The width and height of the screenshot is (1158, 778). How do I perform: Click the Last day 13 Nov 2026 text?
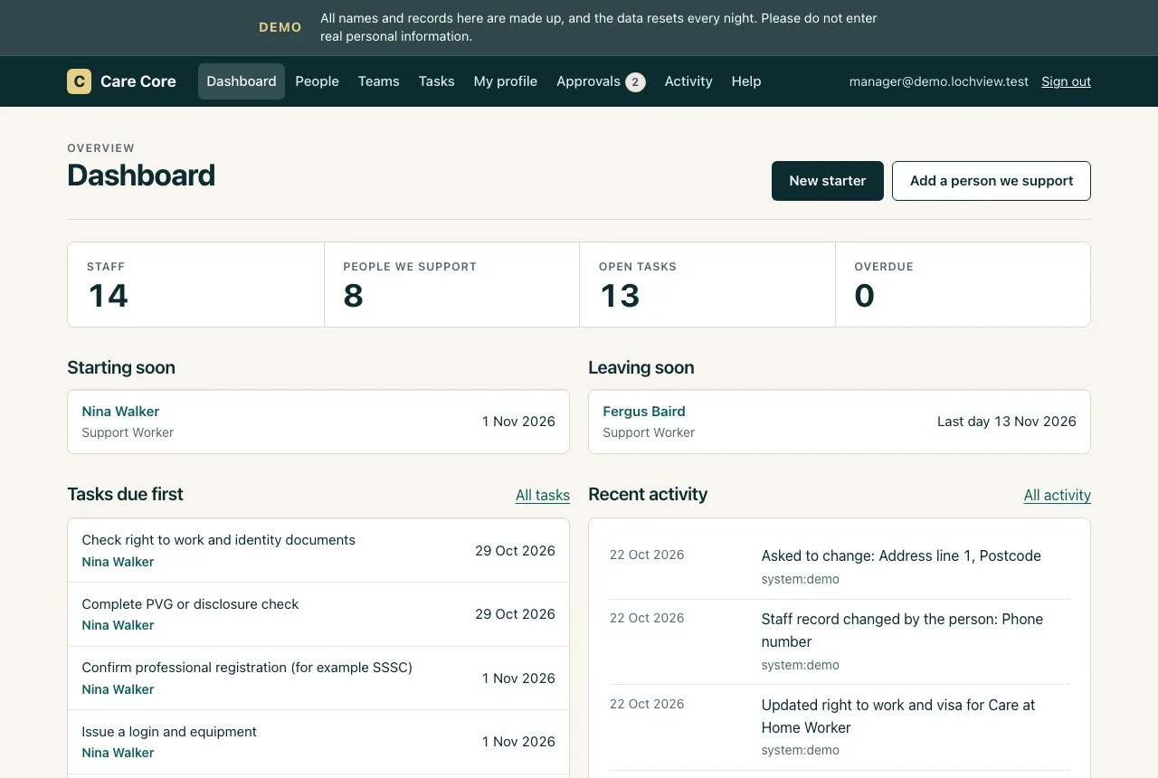click(1007, 422)
